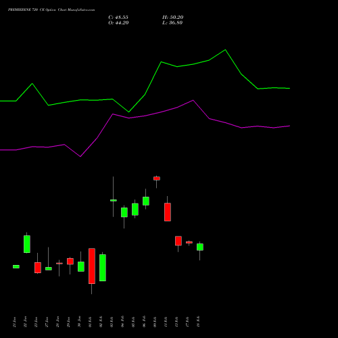Click the green candle above 30 Jan
The width and height of the screenshot is (338, 338).
click(x=81, y=266)
